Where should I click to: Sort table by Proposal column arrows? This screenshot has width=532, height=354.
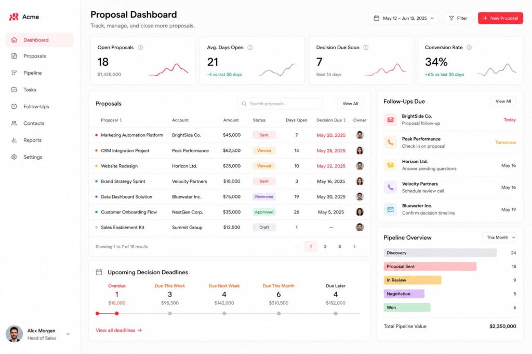pyautogui.click(x=121, y=120)
